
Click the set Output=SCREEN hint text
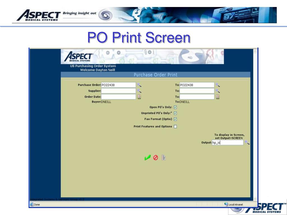tap(229, 138)
